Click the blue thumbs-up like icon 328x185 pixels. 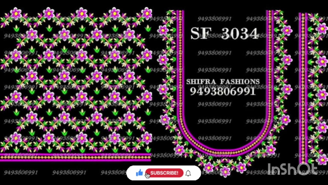tap(139, 173)
